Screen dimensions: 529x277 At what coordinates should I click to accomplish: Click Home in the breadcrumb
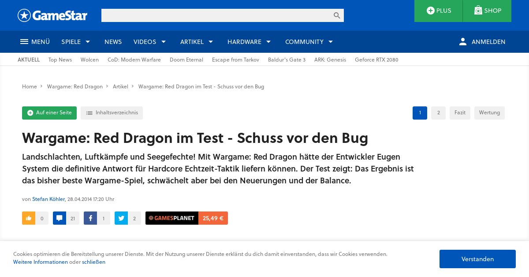[30, 87]
